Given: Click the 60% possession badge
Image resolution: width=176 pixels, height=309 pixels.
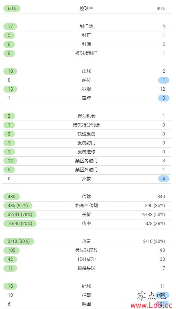Looking at the screenshot, I should 12,9.
